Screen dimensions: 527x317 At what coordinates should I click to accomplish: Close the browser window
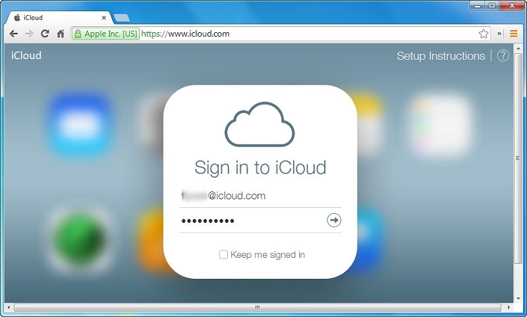pyautogui.click(x=513, y=6)
